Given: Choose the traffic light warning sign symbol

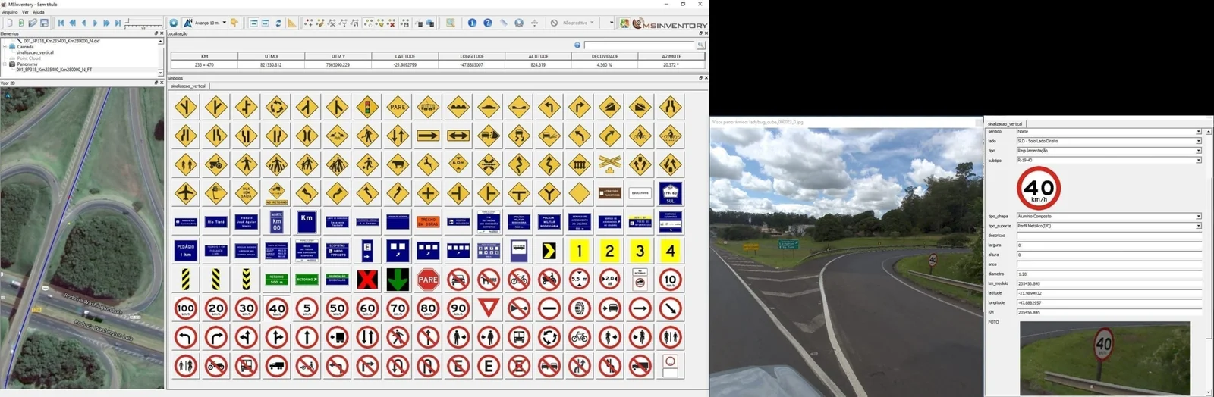Looking at the screenshot, I should click(367, 108).
